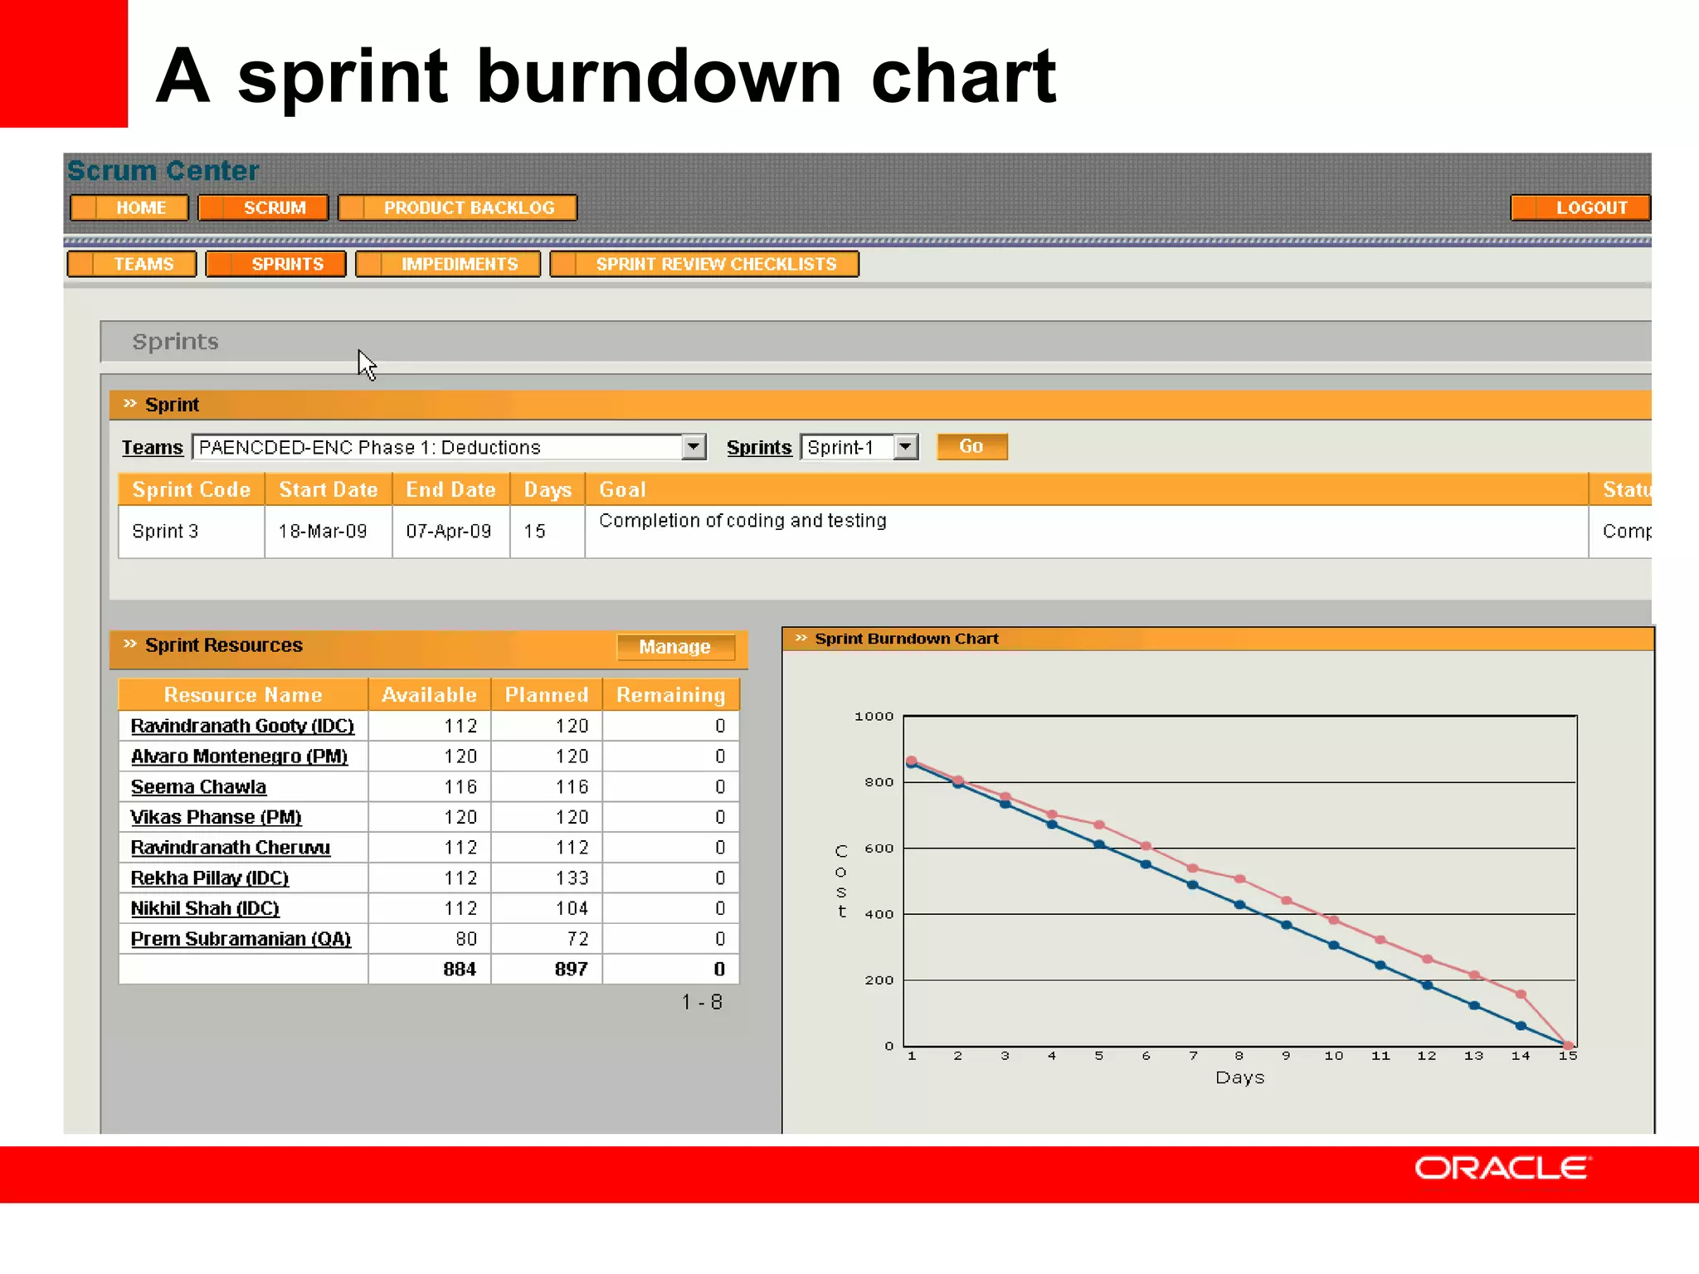The height and width of the screenshot is (1274, 1699).
Task: Go to the PRODUCT BACKLOG tab
Action: point(458,207)
